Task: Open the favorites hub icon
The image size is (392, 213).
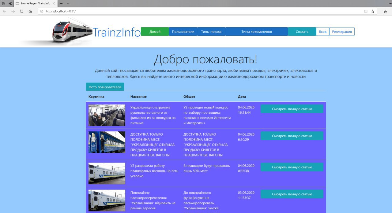Action: (385, 11)
